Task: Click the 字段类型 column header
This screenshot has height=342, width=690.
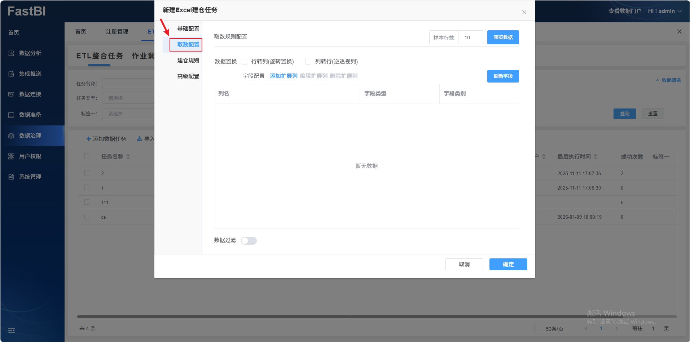Action: click(375, 93)
